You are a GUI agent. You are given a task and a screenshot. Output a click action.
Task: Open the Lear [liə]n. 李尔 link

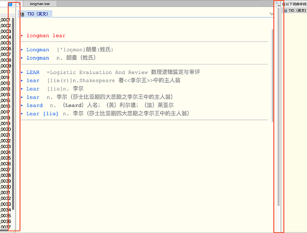pyautogui.click(x=33, y=89)
